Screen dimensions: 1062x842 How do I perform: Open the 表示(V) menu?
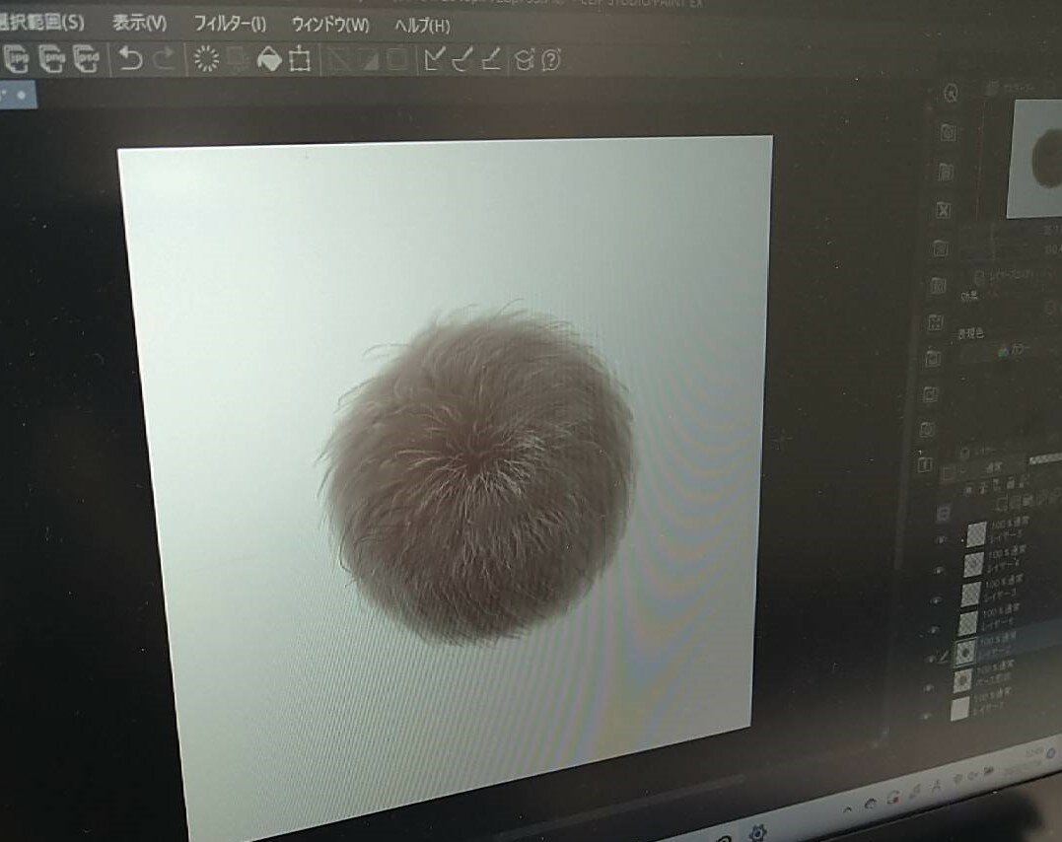pos(139,23)
